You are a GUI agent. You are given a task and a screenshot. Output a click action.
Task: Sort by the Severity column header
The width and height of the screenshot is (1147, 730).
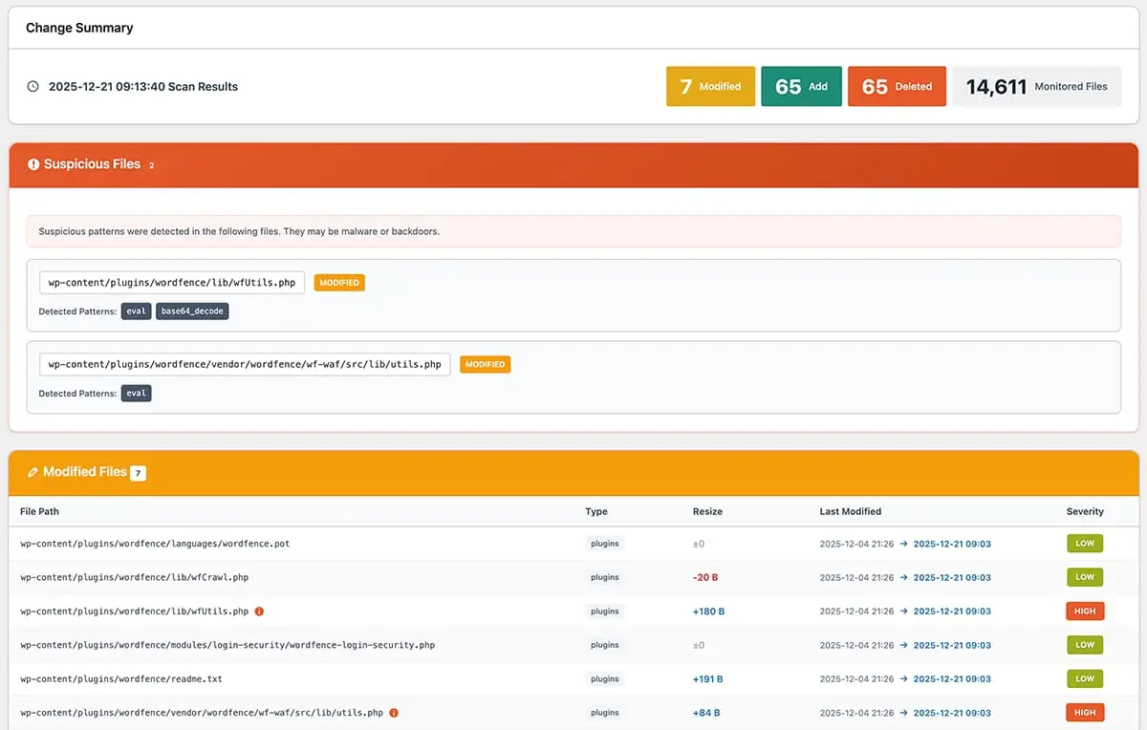(1085, 512)
